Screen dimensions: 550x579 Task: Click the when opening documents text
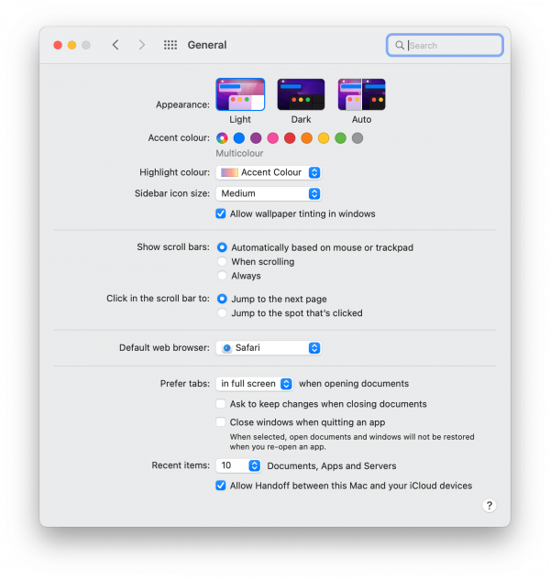tap(354, 384)
